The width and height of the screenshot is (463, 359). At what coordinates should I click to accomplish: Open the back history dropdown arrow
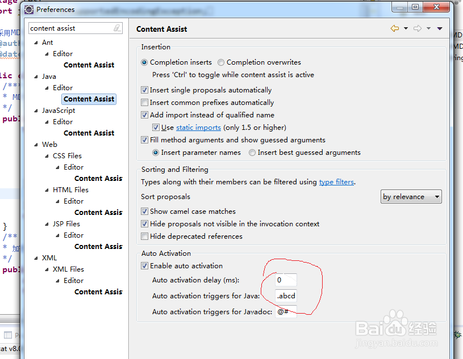[406, 28]
